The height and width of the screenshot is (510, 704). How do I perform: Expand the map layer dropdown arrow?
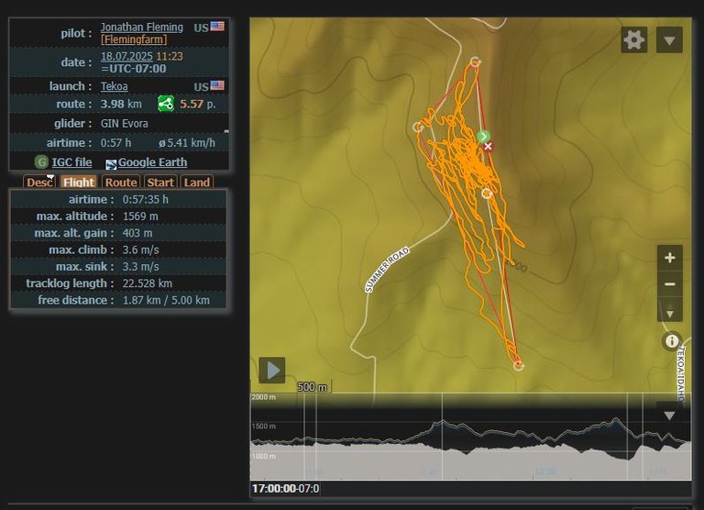pyautogui.click(x=669, y=40)
